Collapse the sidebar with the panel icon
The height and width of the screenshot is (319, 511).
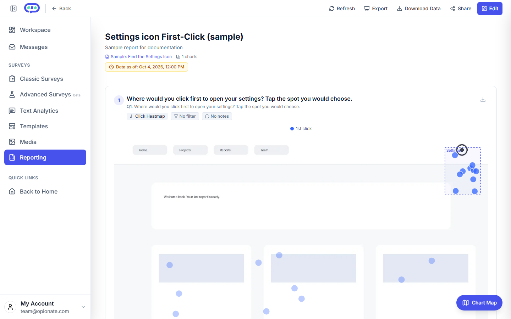[13, 9]
